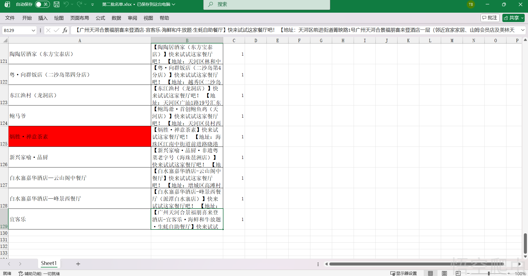The width and height of the screenshot is (528, 276).
Task: Click zoom in plus icon
Action: [509, 273]
